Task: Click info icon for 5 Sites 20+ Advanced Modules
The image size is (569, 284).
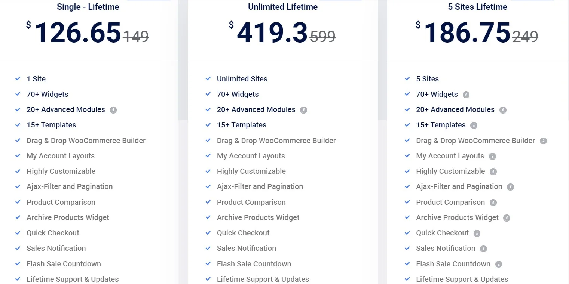Action: (x=503, y=110)
